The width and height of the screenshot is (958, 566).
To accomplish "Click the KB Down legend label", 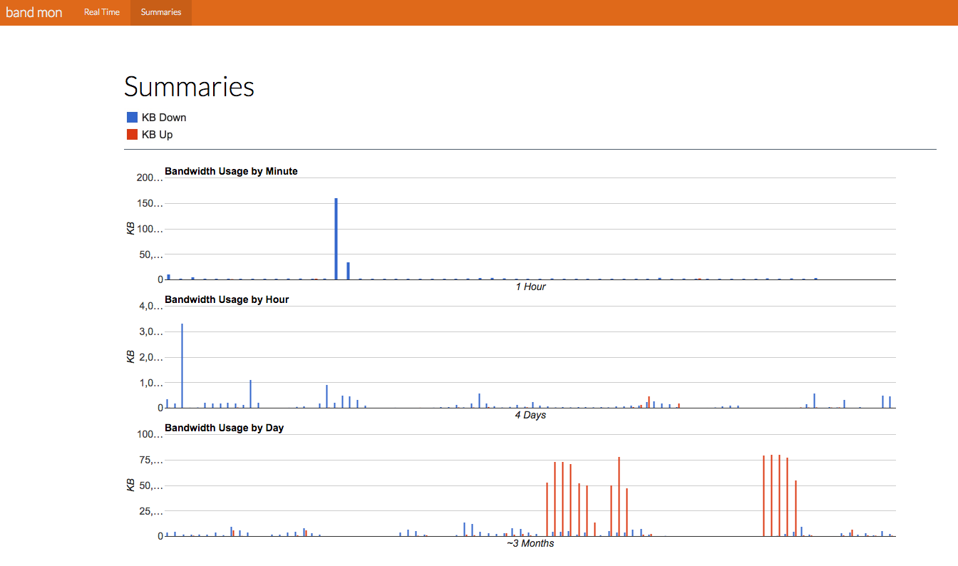I will (164, 118).
